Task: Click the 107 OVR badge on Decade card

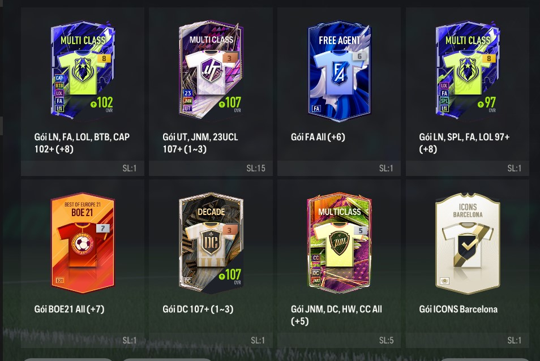Action: click(230, 276)
